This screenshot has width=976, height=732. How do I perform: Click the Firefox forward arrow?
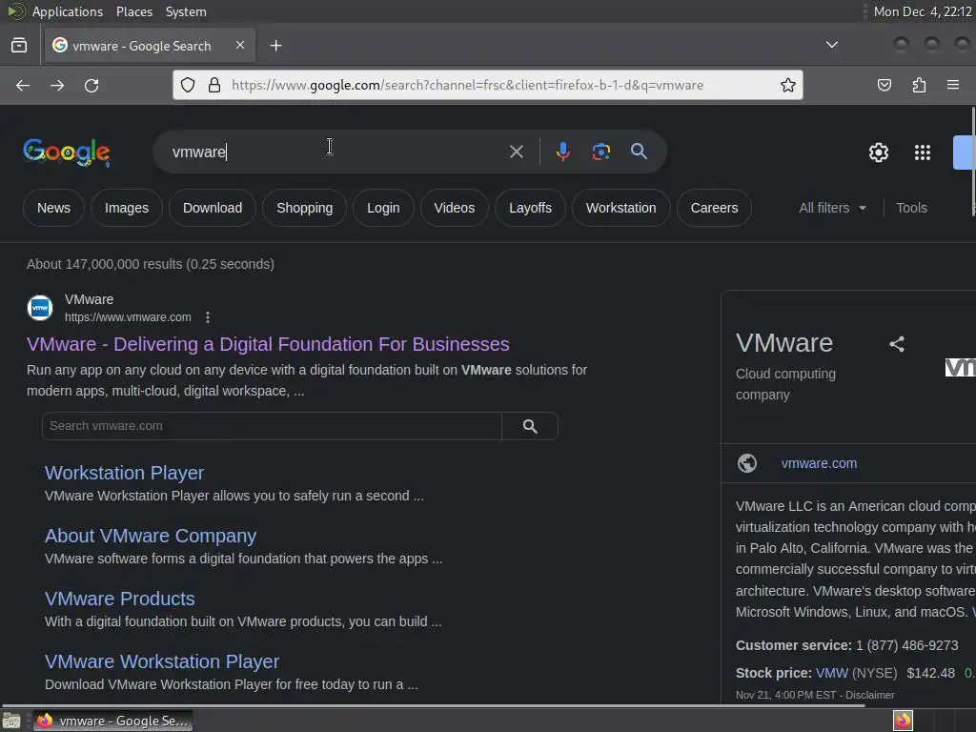57,85
